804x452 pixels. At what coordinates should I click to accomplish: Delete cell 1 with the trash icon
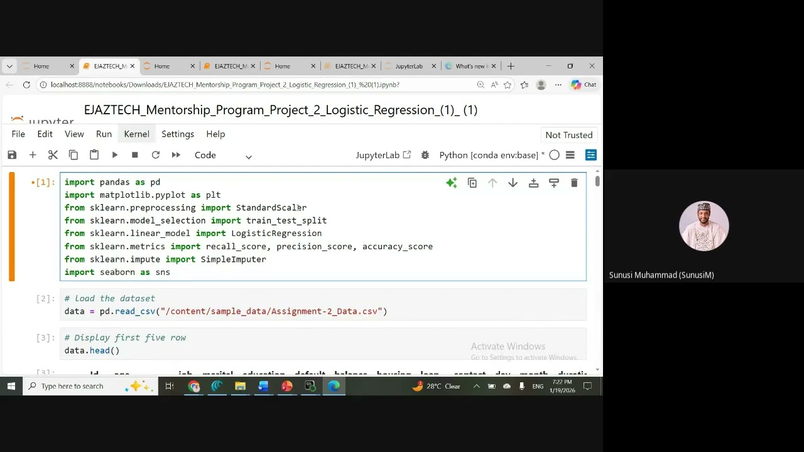point(574,183)
